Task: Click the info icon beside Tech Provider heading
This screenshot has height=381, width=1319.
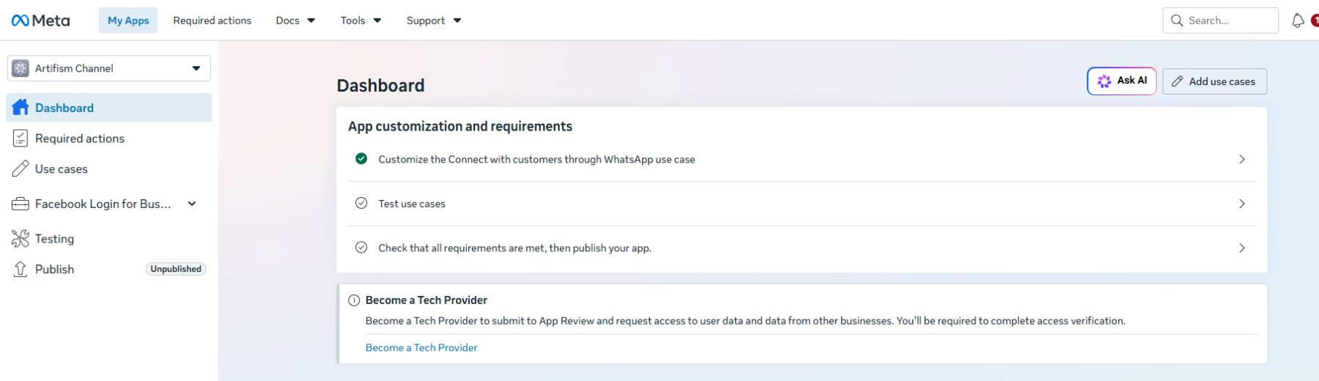Action: click(354, 300)
